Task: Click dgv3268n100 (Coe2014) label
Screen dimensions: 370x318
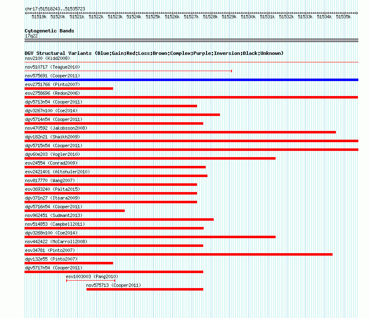Action: tap(51, 233)
